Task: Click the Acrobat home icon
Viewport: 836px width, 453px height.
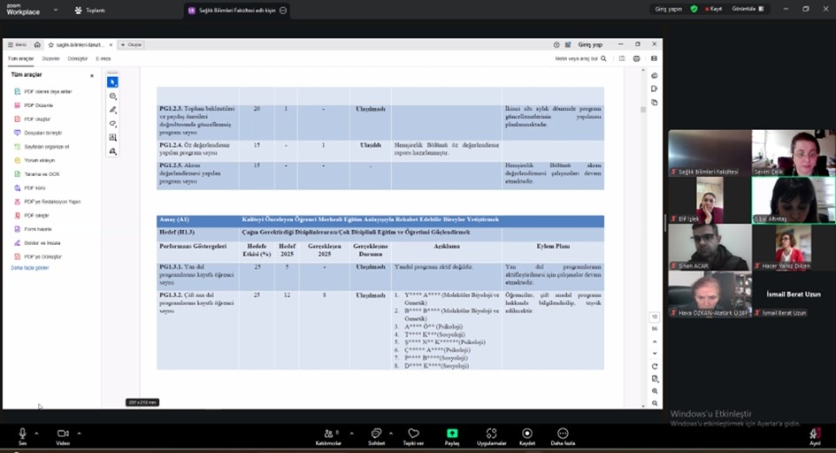Action: pyautogui.click(x=37, y=44)
